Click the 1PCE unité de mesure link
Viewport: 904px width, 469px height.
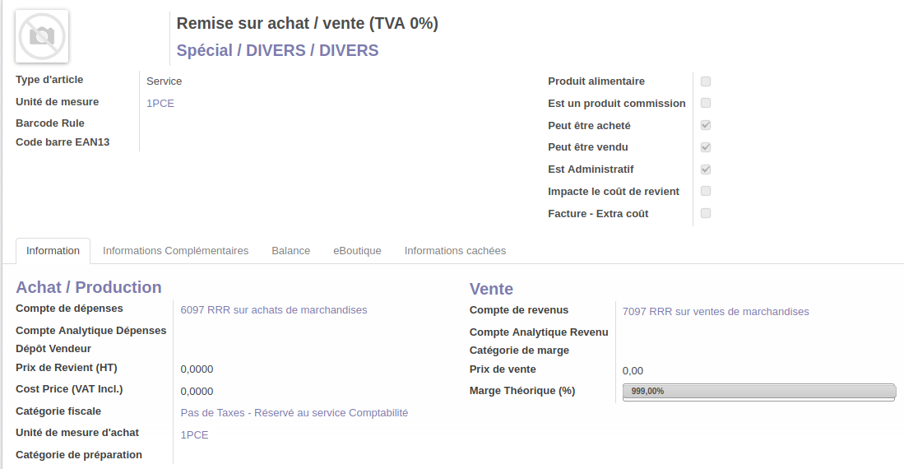[160, 103]
